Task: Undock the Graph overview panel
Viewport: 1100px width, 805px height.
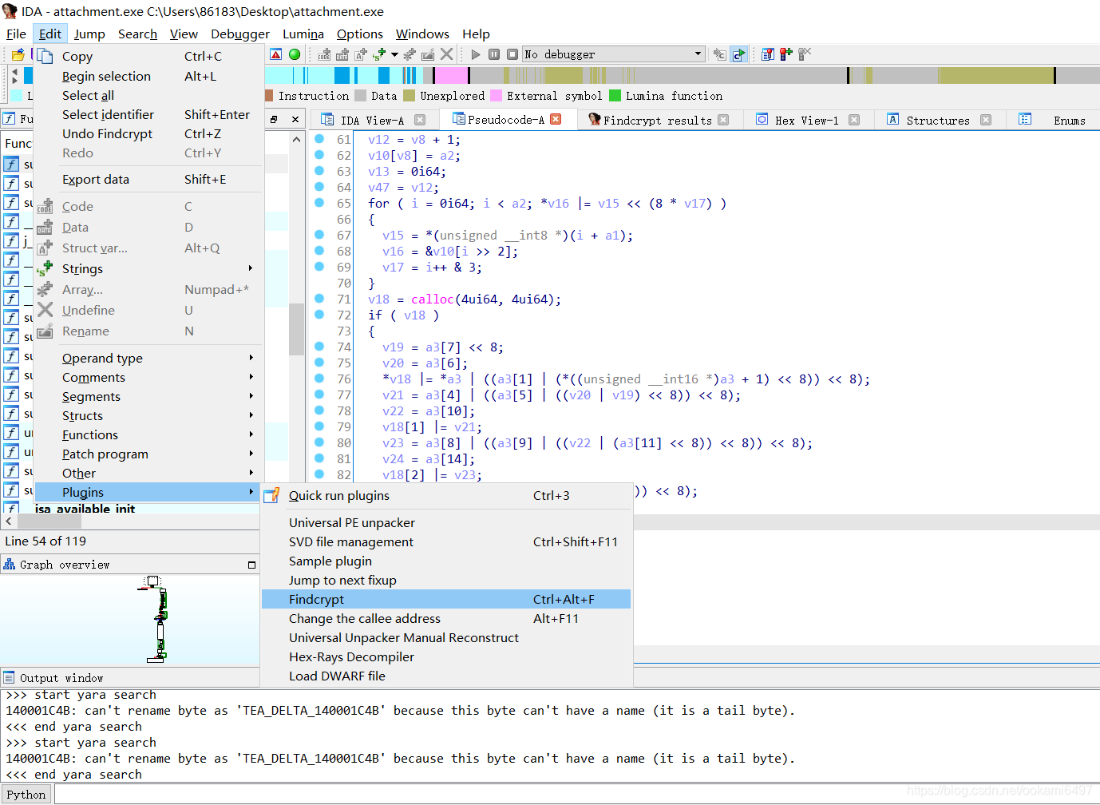Action: pyautogui.click(x=251, y=565)
